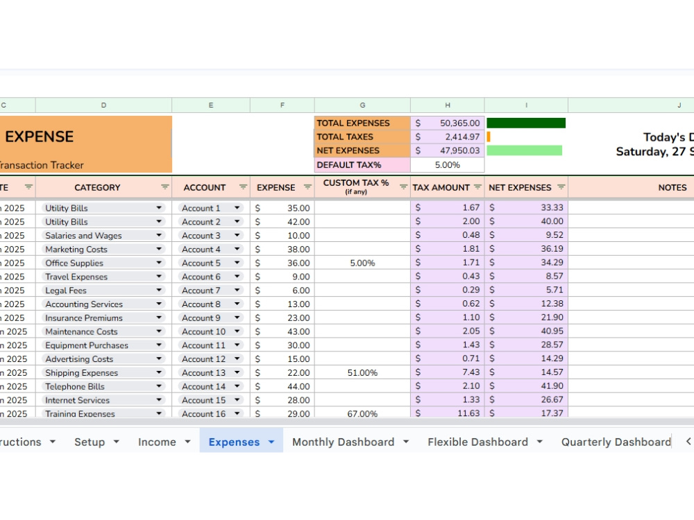Open Utility Bills dropdown for Account 1
The width and height of the screenshot is (694, 520).
[158, 208]
